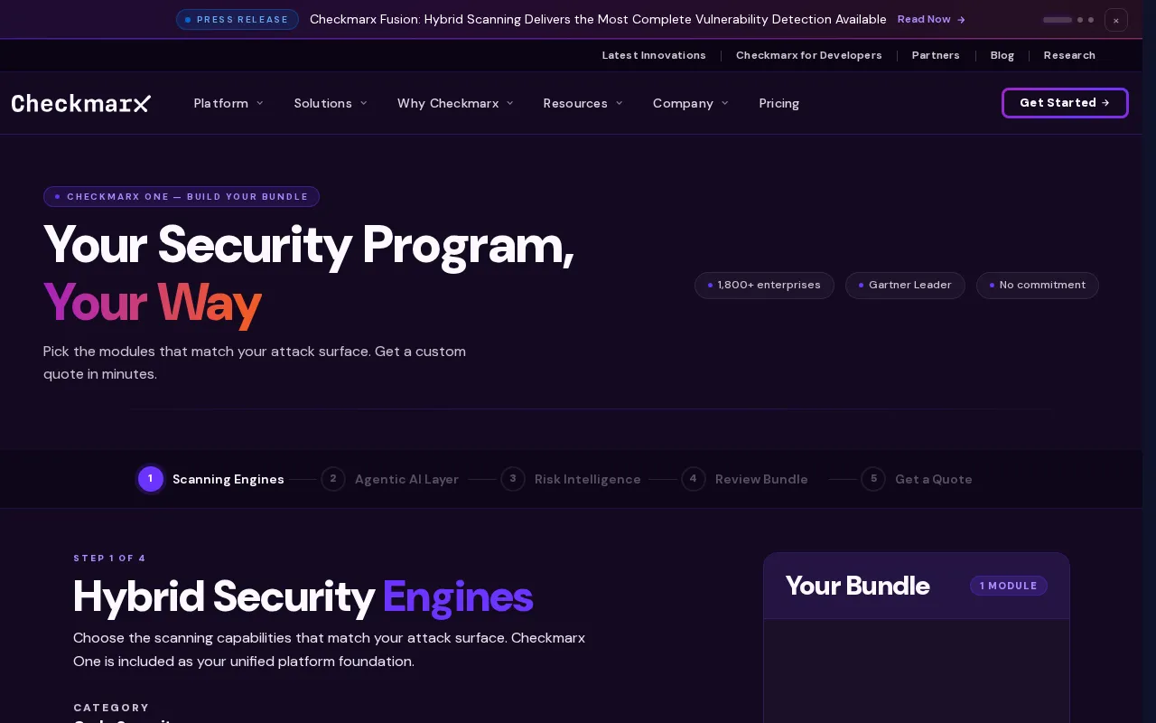Screen dimensions: 1156x723
Task: Go to the Partners page
Action: point(936,55)
